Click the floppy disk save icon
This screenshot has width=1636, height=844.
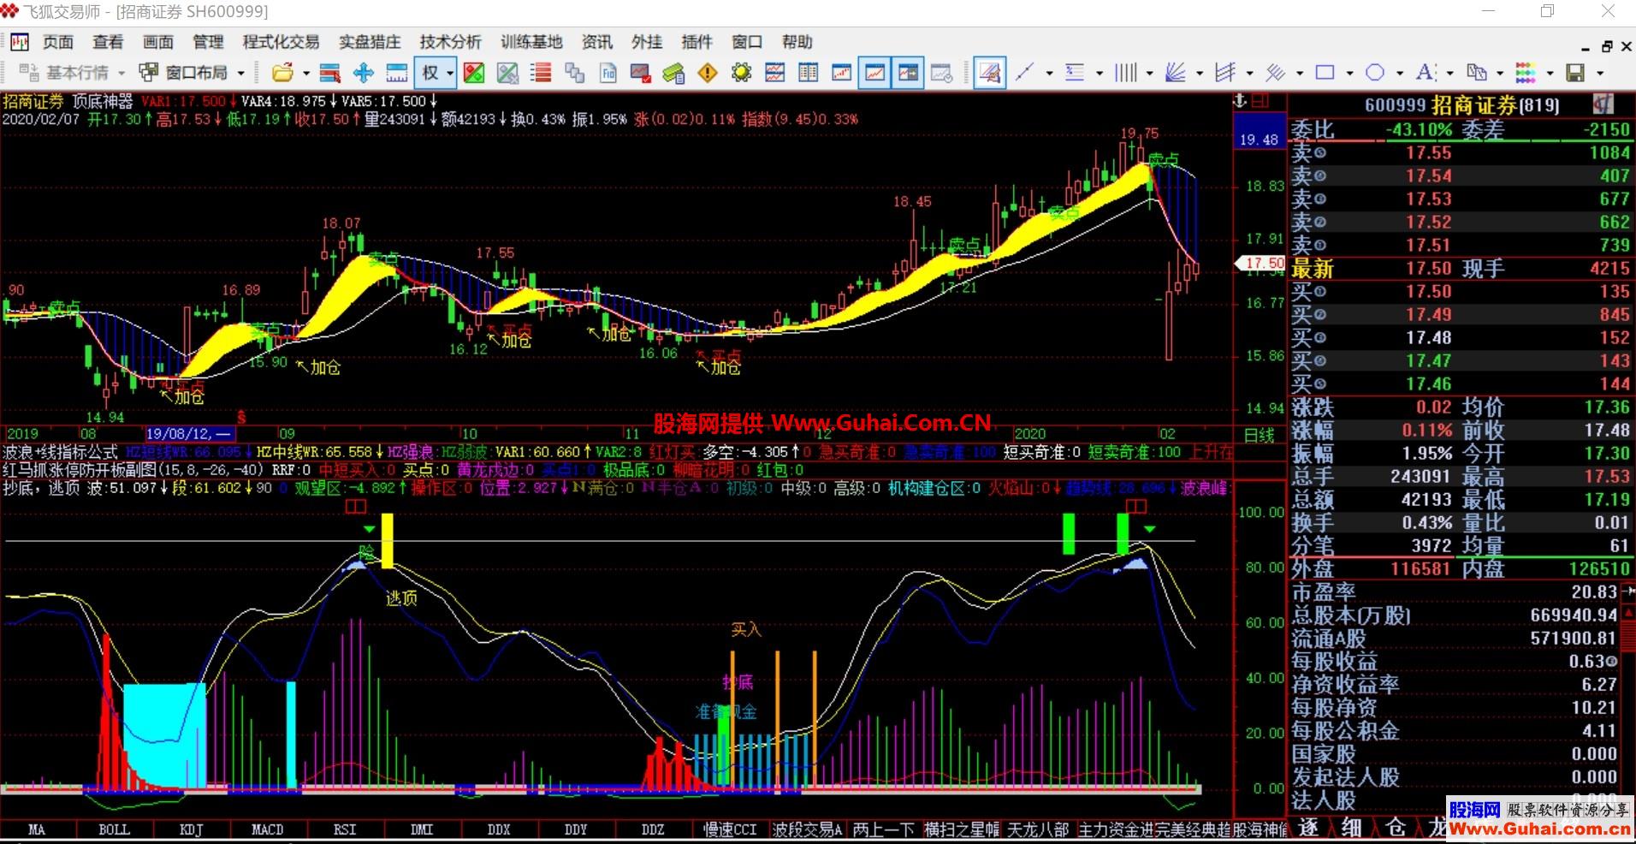click(1575, 73)
